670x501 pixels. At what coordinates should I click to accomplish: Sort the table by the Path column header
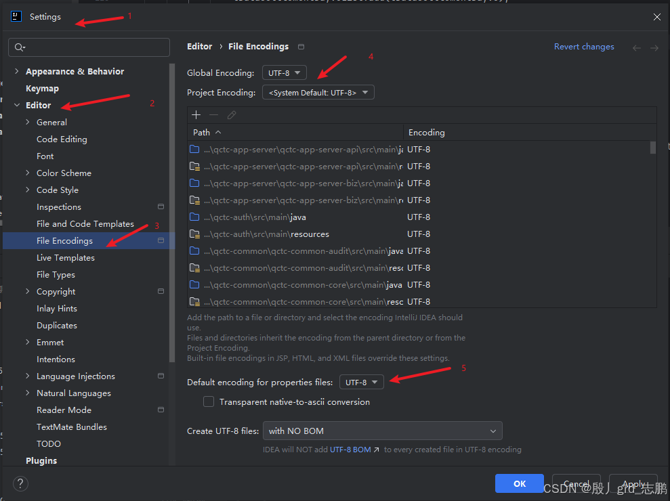(295, 133)
